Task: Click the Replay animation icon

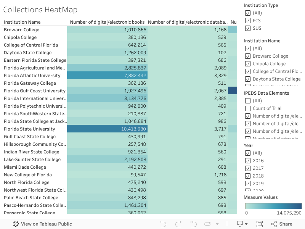Action: coord(194,224)
